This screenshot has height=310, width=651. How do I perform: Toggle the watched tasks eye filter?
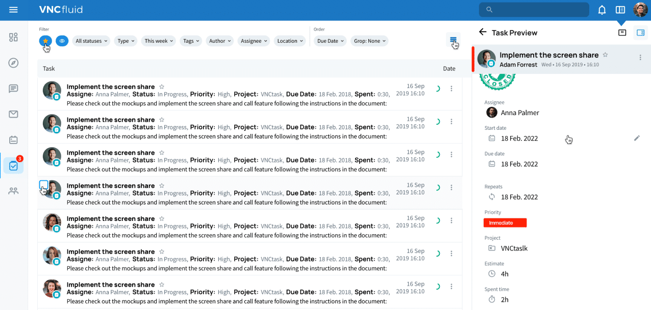[62, 41]
